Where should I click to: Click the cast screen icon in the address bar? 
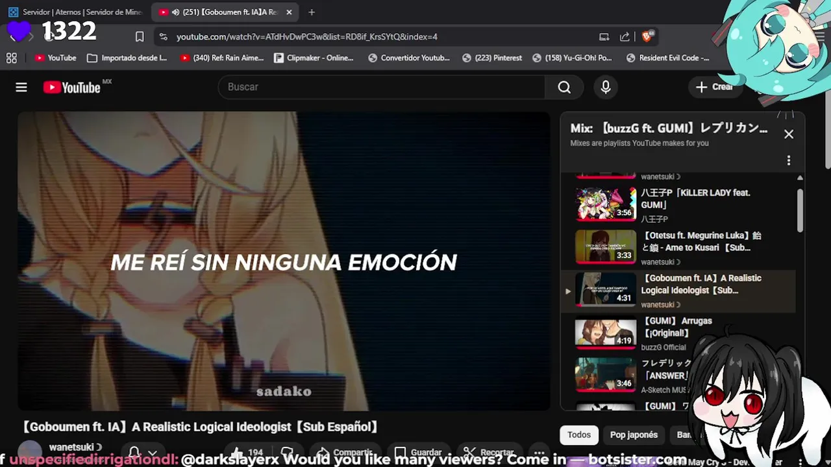(x=604, y=37)
